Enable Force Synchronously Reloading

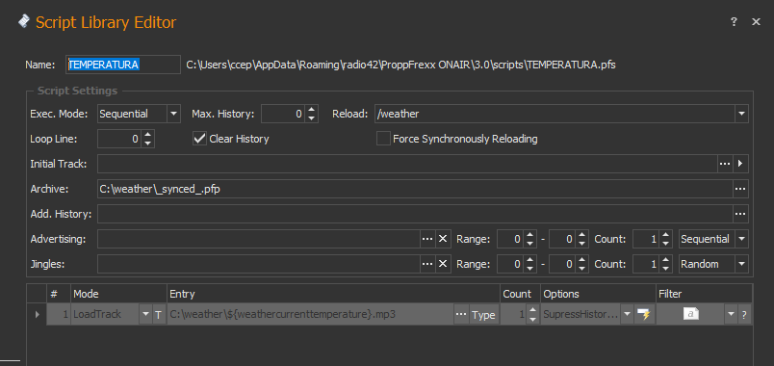pos(383,139)
